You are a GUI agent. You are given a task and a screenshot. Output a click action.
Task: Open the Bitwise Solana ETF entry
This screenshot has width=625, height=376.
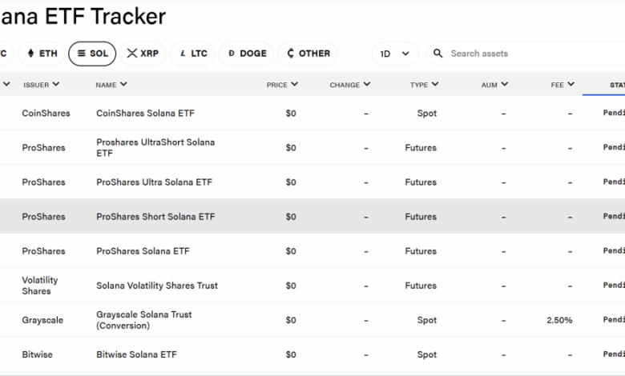click(x=312, y=354)
